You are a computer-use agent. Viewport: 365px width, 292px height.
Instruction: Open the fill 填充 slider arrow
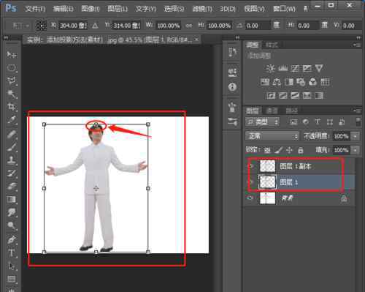click(x=356, y=150)
